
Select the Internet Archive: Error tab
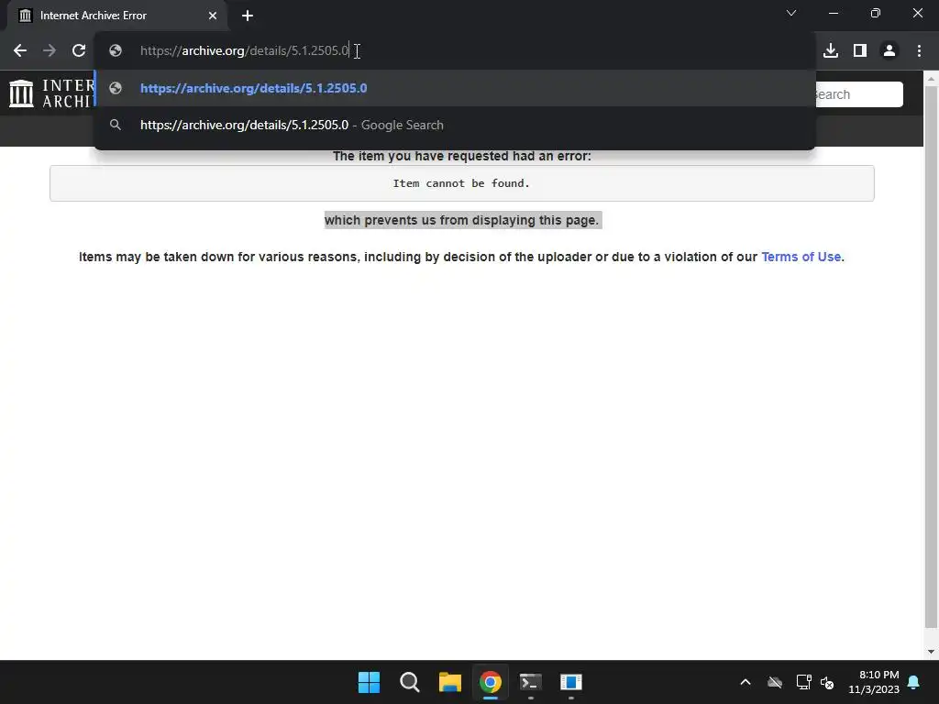117,16
